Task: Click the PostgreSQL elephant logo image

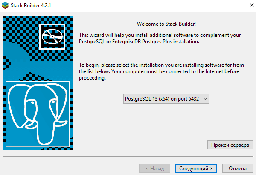Action: [38, 114]
